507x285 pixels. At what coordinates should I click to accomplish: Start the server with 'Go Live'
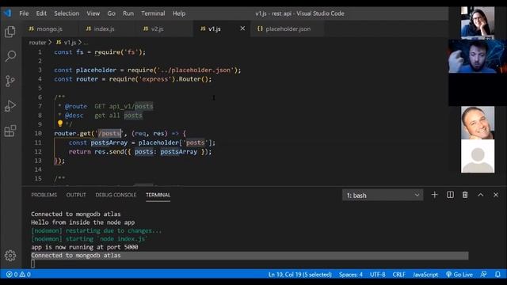(459, 275)
